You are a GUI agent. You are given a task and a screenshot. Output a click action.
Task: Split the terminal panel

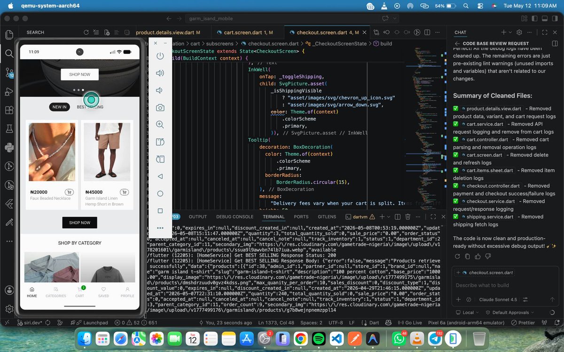coord(398,217)
